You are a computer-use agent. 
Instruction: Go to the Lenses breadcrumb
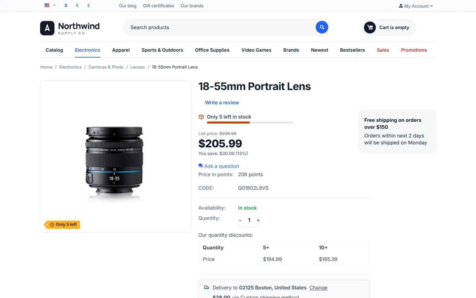coord(138,67)
